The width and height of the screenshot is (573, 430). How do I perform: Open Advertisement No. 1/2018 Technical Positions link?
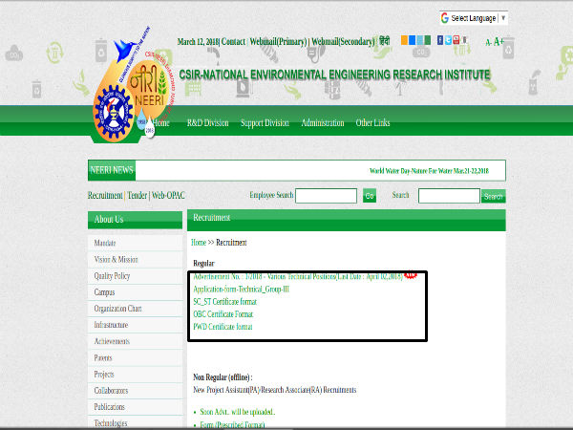(298, 276)
